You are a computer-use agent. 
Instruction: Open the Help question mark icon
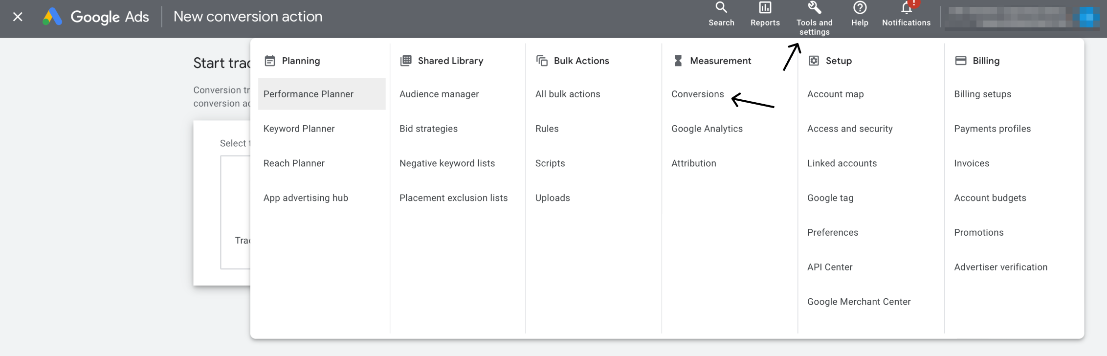(859, 8)
